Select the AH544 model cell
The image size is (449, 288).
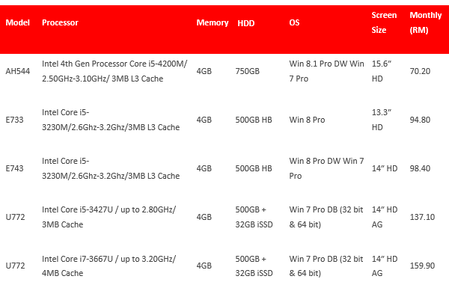point(18,71)
